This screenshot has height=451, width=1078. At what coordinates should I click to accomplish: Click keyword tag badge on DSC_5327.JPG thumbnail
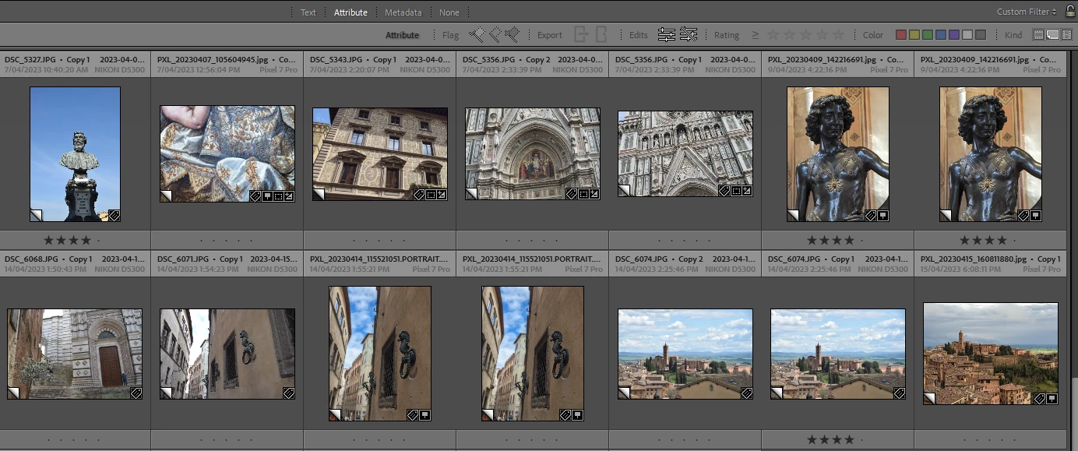pos(114,215)
